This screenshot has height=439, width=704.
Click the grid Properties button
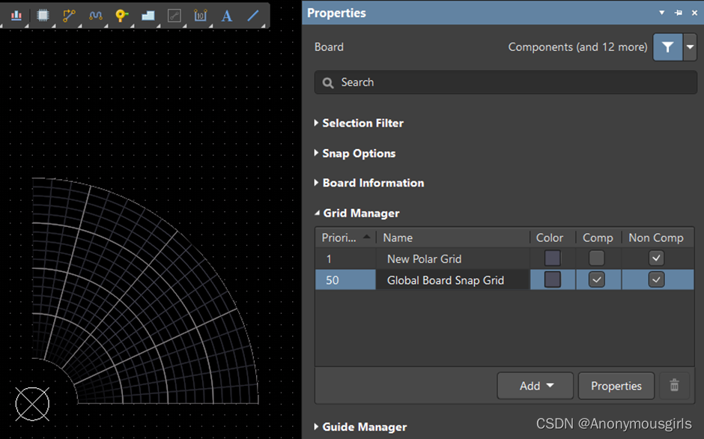tap(616, 386)
